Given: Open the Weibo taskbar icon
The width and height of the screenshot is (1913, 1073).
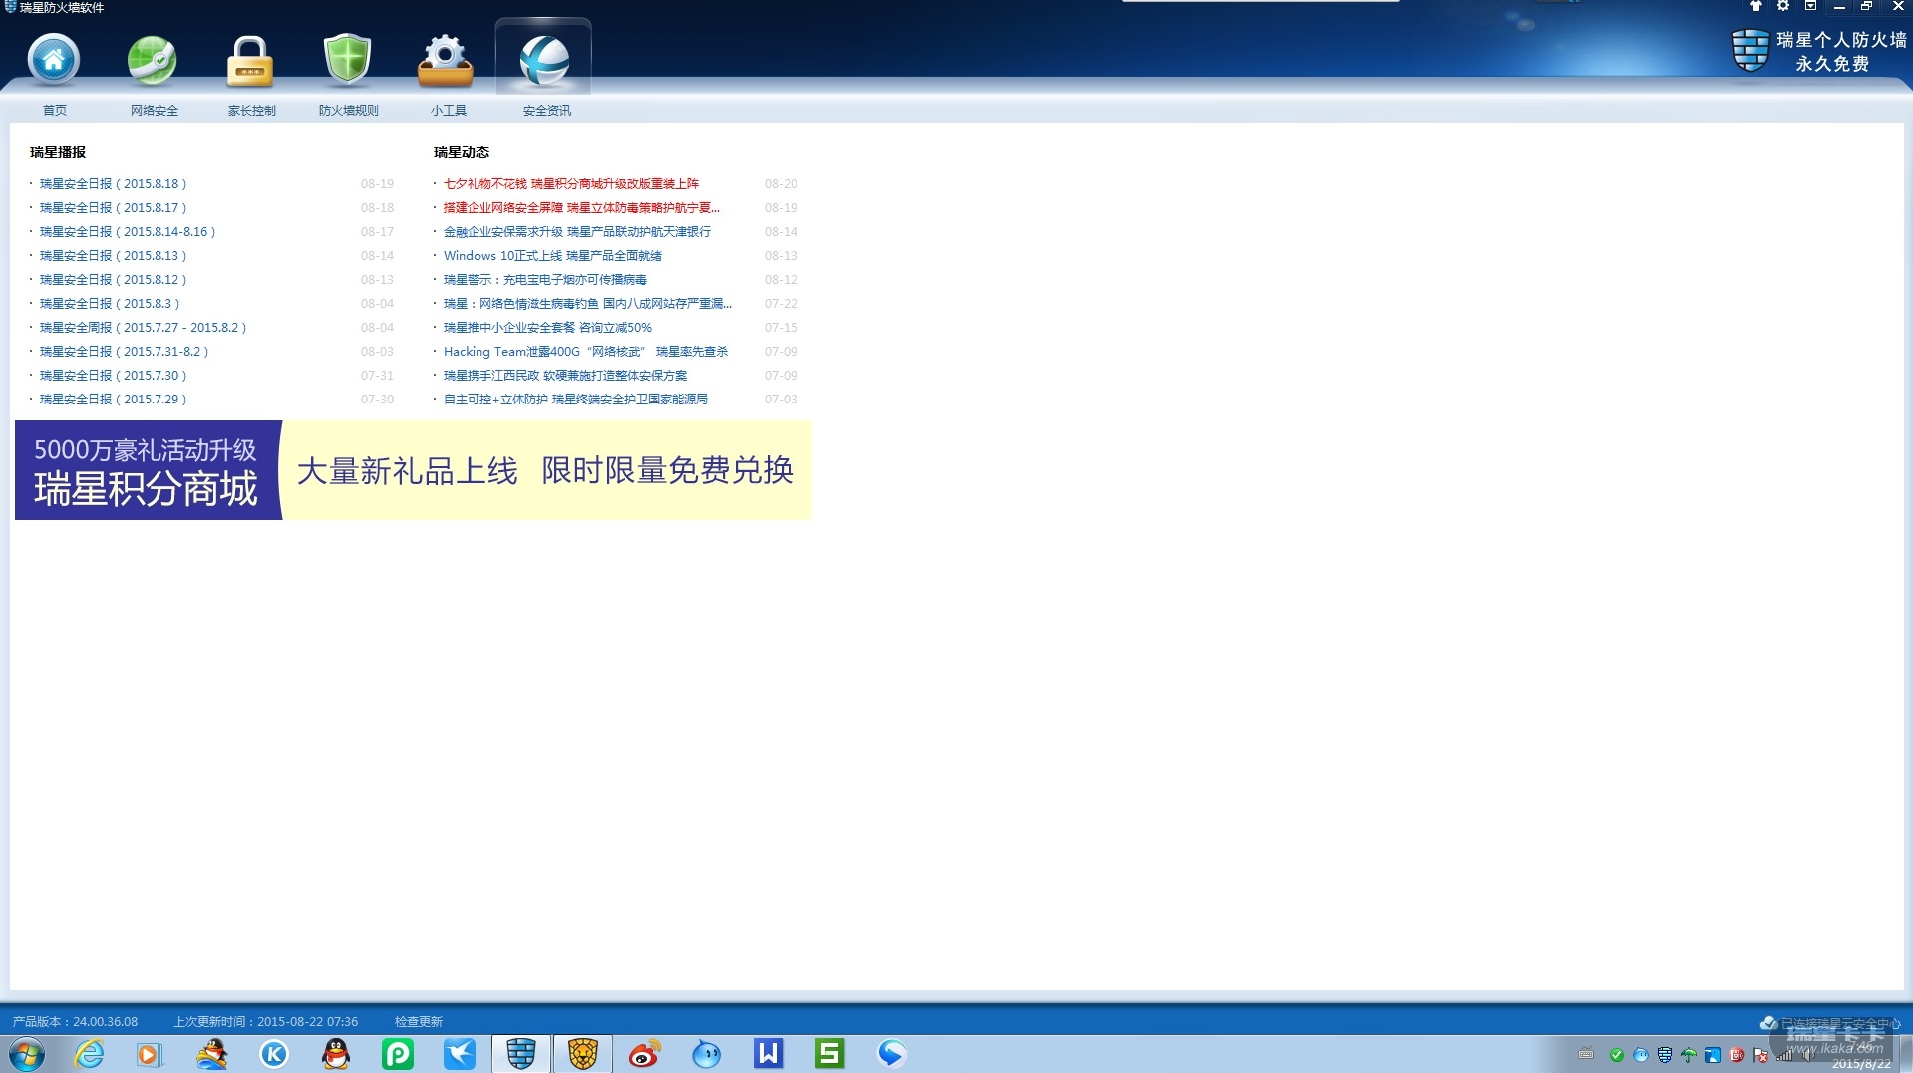Looking at the screenshot, I should point(645,1054).
